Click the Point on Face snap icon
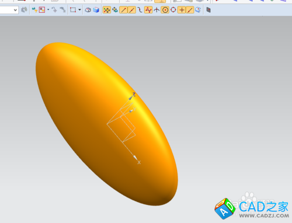Screen dimensions: 292x223 point(198,10)
